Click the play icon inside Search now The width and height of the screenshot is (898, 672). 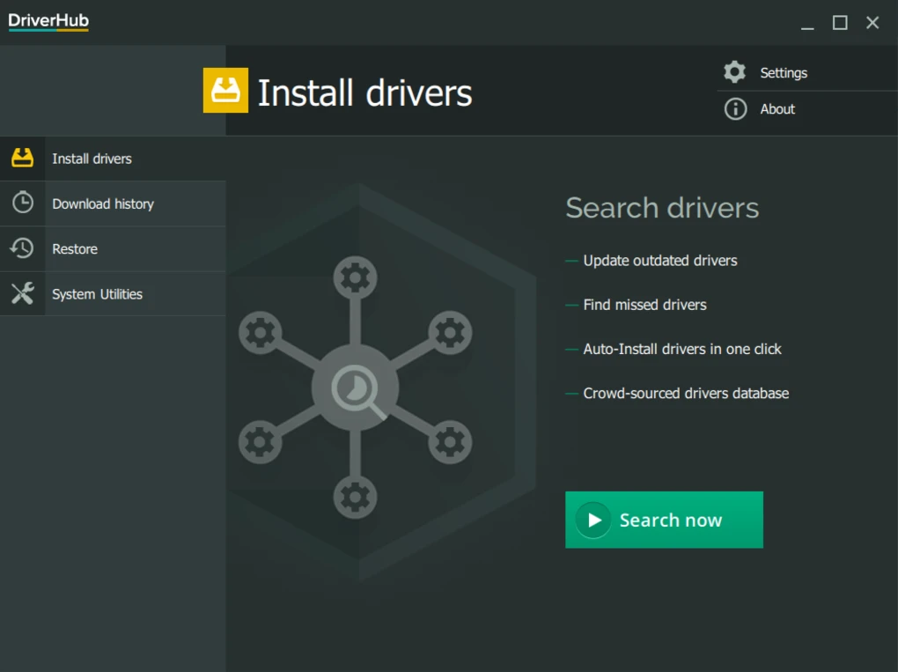593,520
